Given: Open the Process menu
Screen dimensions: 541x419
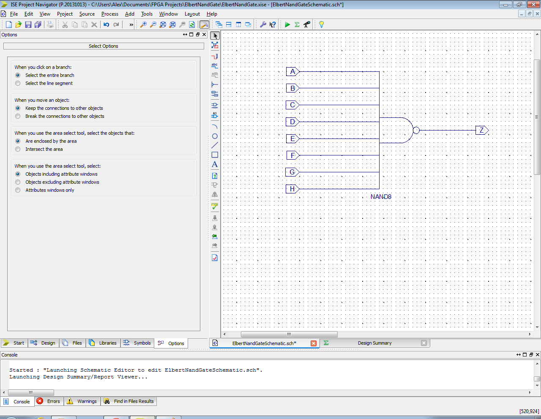Looking at the screenshot, I should [109, 14].
